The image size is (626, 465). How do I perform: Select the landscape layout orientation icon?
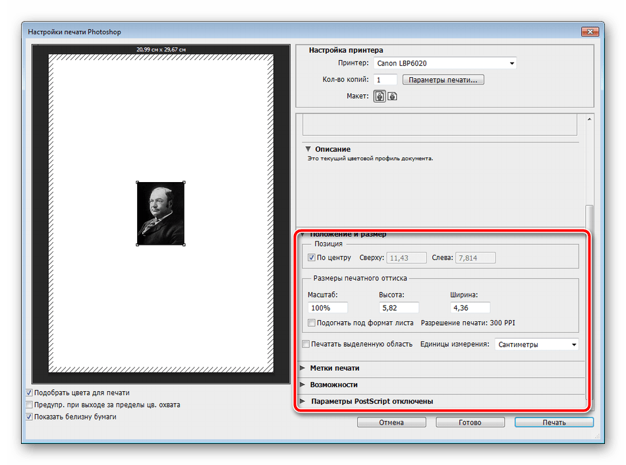(393, 96)
